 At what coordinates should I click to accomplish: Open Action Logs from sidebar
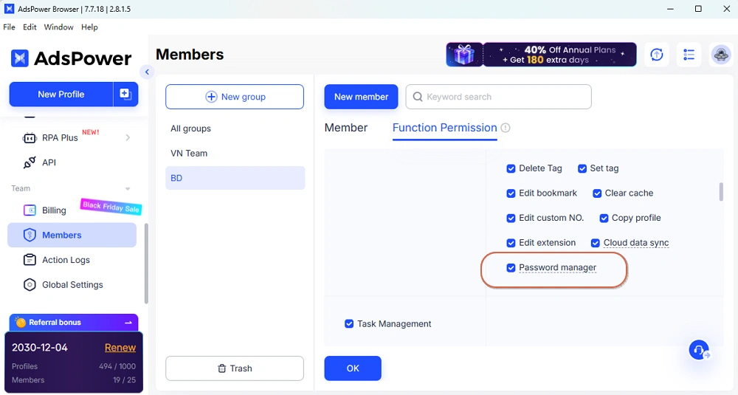[72, 260]
